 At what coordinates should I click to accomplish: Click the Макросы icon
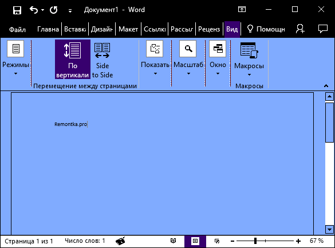pos(249,50)
